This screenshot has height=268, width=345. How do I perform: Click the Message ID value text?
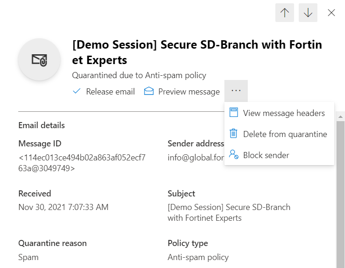[82, 163]
